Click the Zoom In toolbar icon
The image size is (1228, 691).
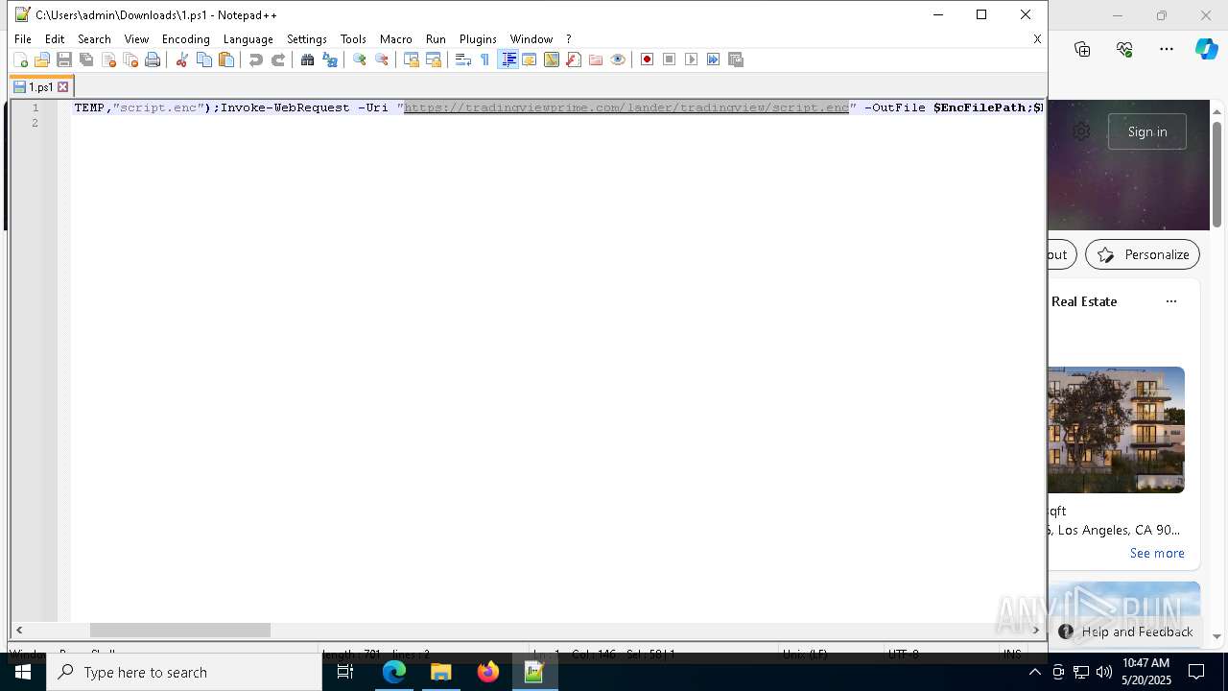tap(359, 60)
